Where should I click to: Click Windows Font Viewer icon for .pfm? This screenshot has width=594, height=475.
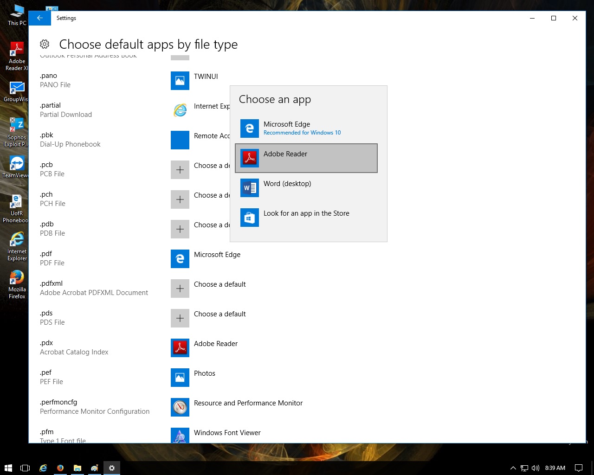(x=180, y=435)
